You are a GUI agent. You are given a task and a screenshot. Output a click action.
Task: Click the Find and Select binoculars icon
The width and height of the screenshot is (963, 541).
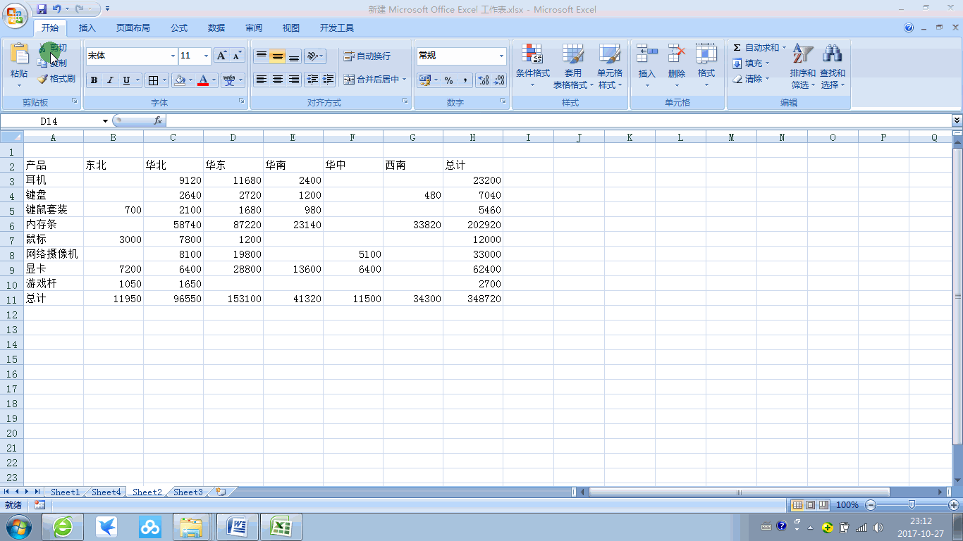click(832, 54)
